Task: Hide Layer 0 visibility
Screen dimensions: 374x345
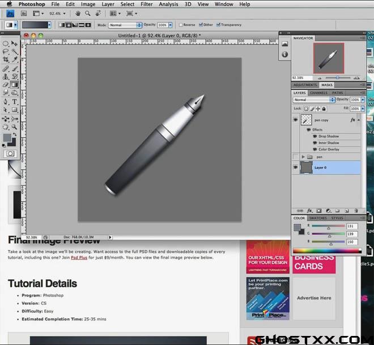Action: click(296, 167)
